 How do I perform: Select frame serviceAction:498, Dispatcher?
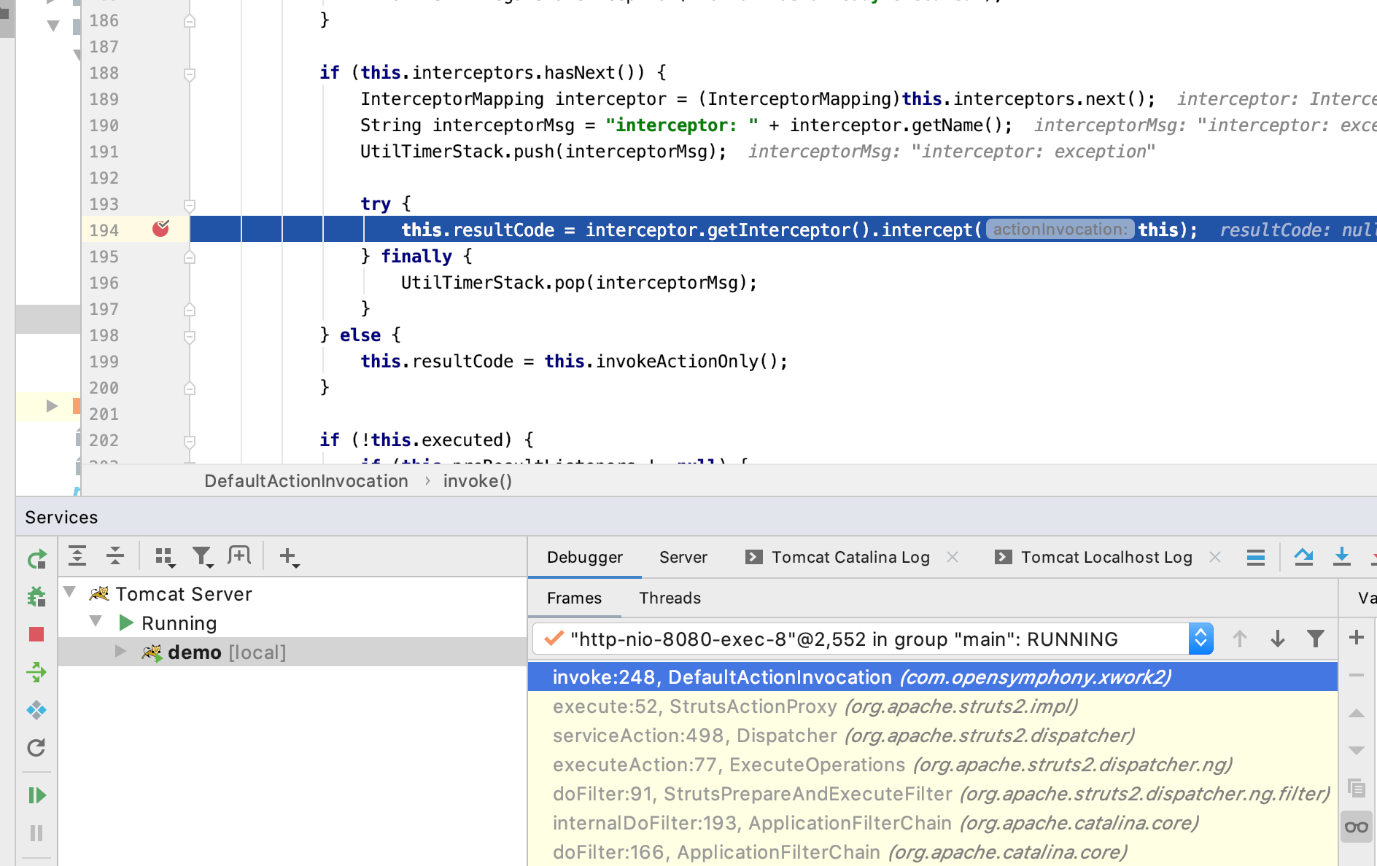click(933, 736)
